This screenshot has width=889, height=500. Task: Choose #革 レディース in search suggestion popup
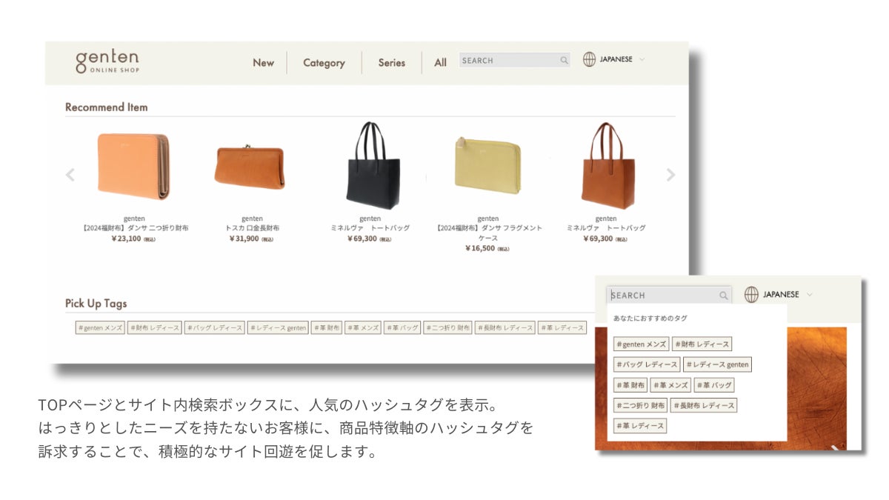(x=640, y=426)
